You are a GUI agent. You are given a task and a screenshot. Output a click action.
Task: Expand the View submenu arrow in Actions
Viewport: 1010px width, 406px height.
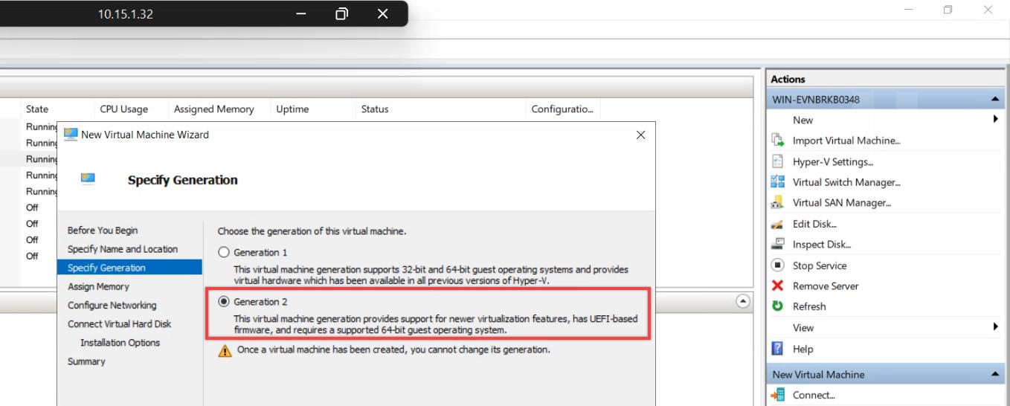995,326
